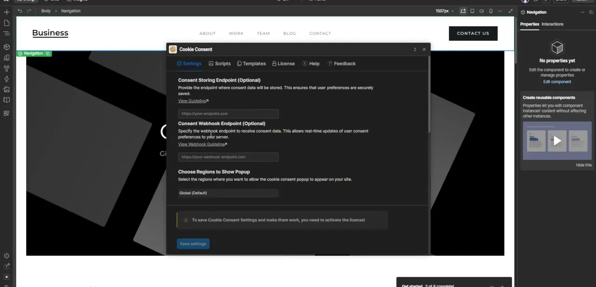Open the Navigator panel icon
Image resolution: width=596 pixels, height=287 pixels.
click(7, 34)
